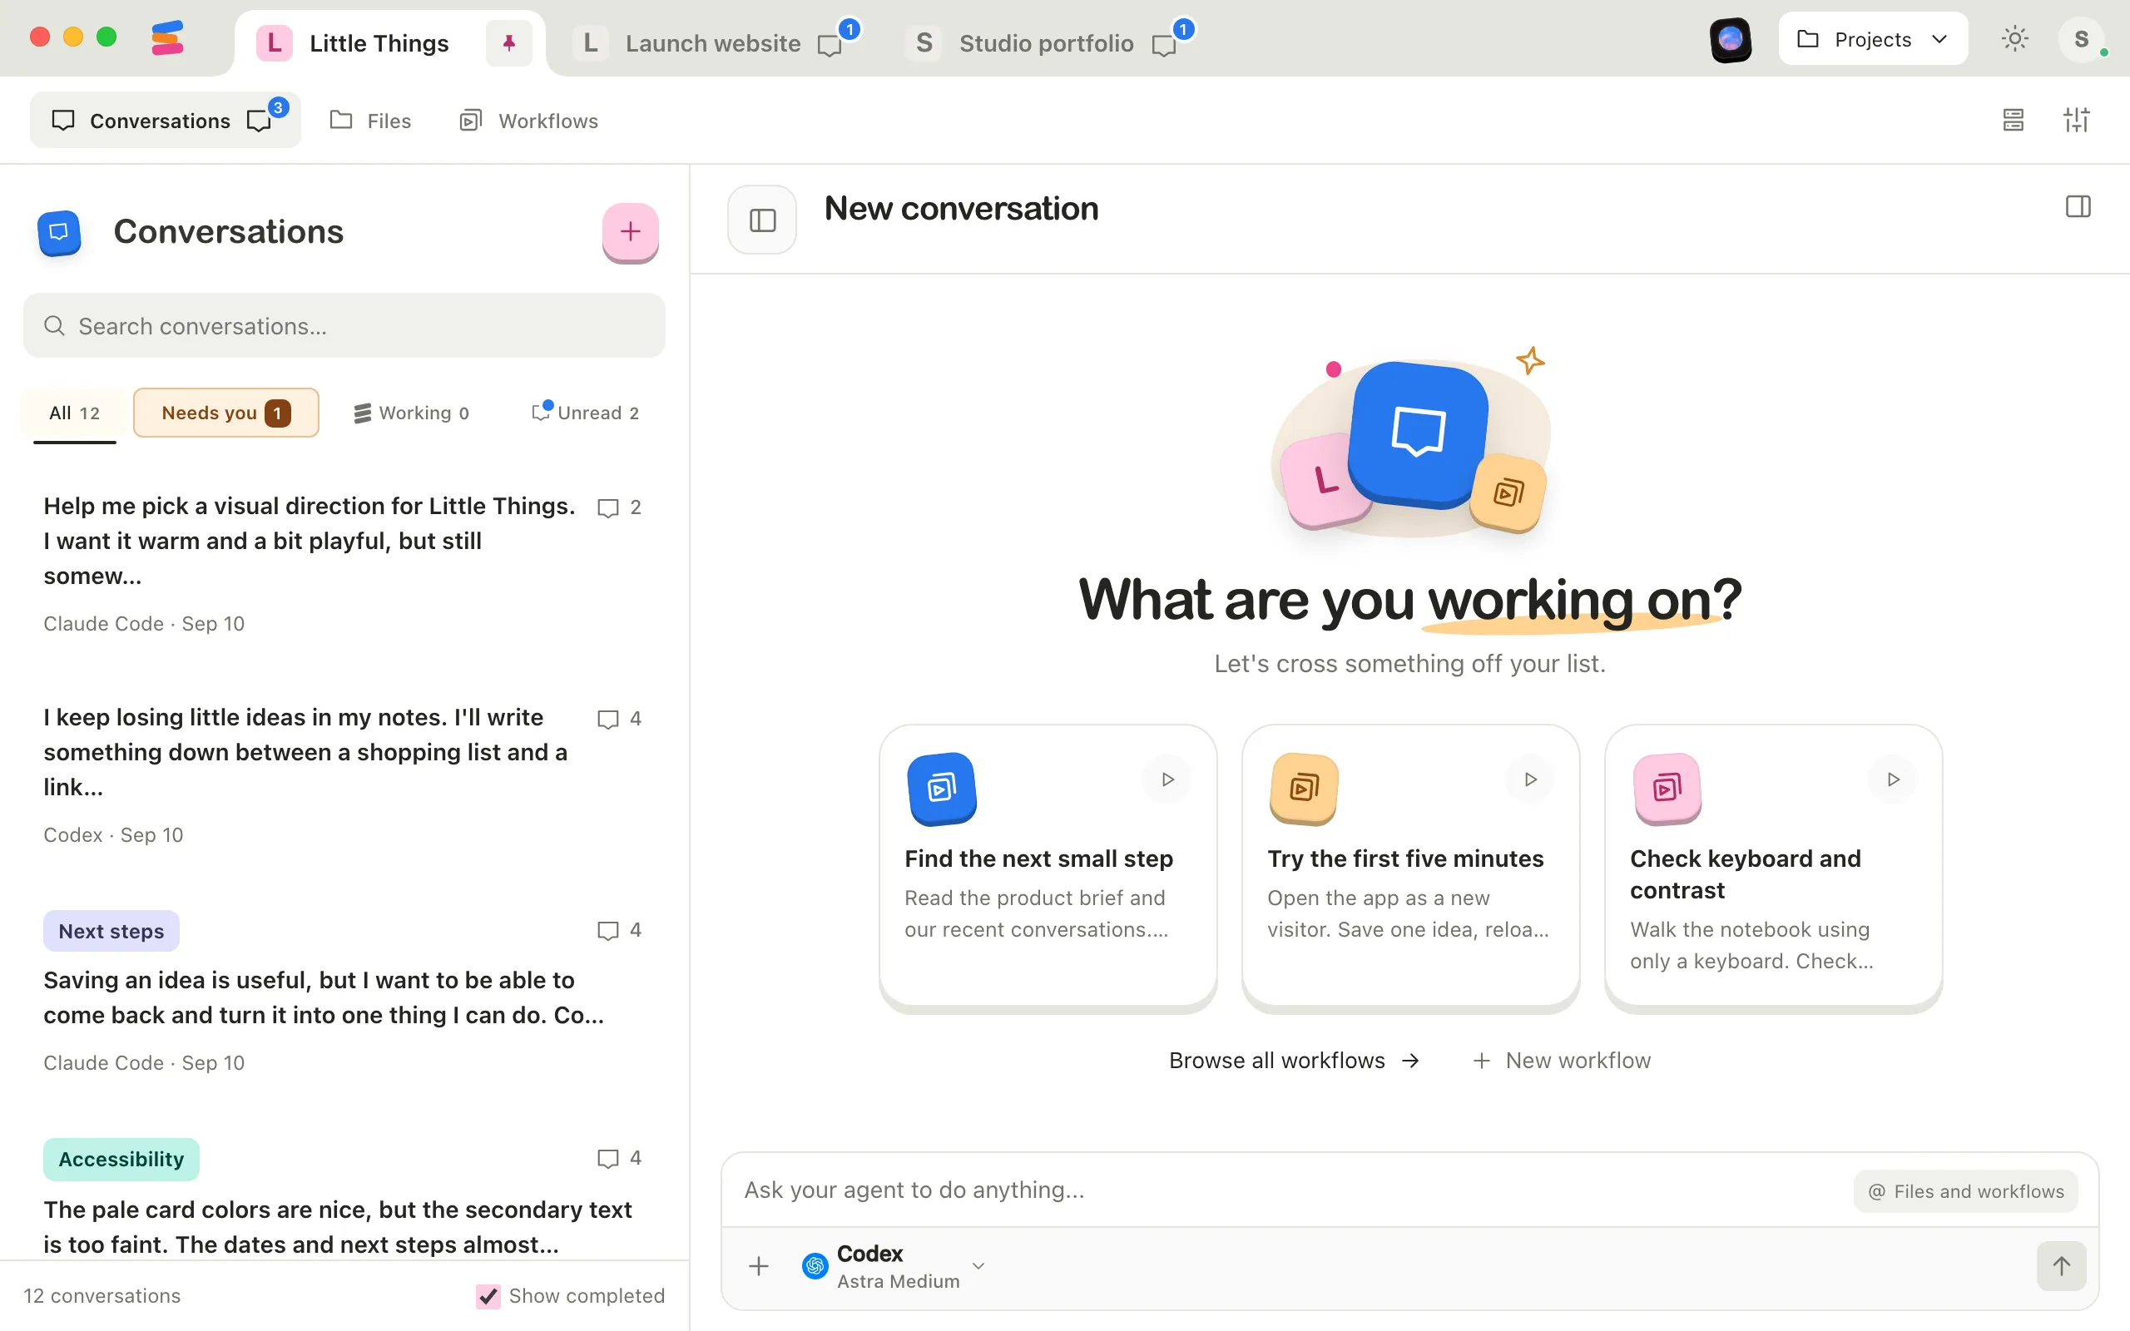This screenshot has width=2130, height=1331.
Task: Filter by Working conversations
Action: pos(411,413)
